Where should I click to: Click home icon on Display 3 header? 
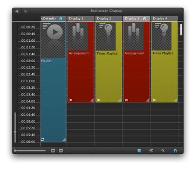coord(144,19)
